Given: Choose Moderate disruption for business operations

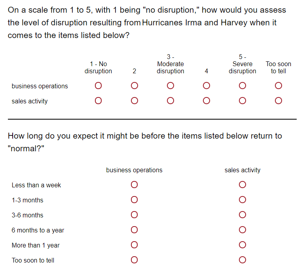Looking at the screenshot, I should coord(170,86).
